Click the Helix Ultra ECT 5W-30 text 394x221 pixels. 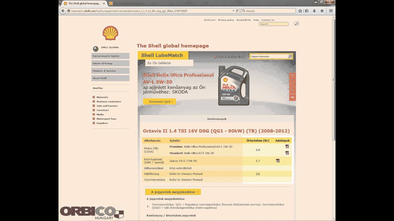pyautogui.click(x=199, y=153)
